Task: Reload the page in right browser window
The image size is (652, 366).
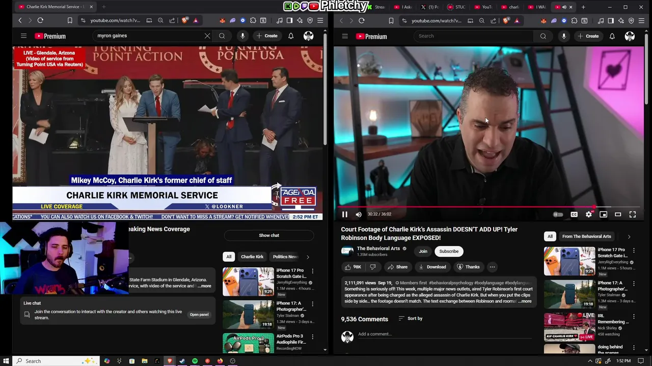Action: (x=362, y=20)
